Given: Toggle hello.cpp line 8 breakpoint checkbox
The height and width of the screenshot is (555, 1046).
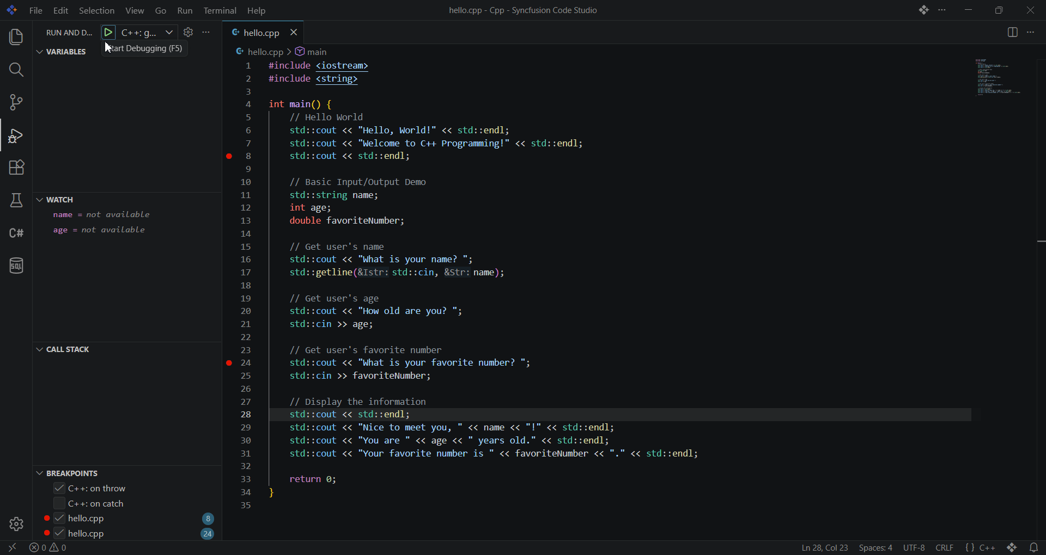Looking at the screenshot, I should point(59,518).
